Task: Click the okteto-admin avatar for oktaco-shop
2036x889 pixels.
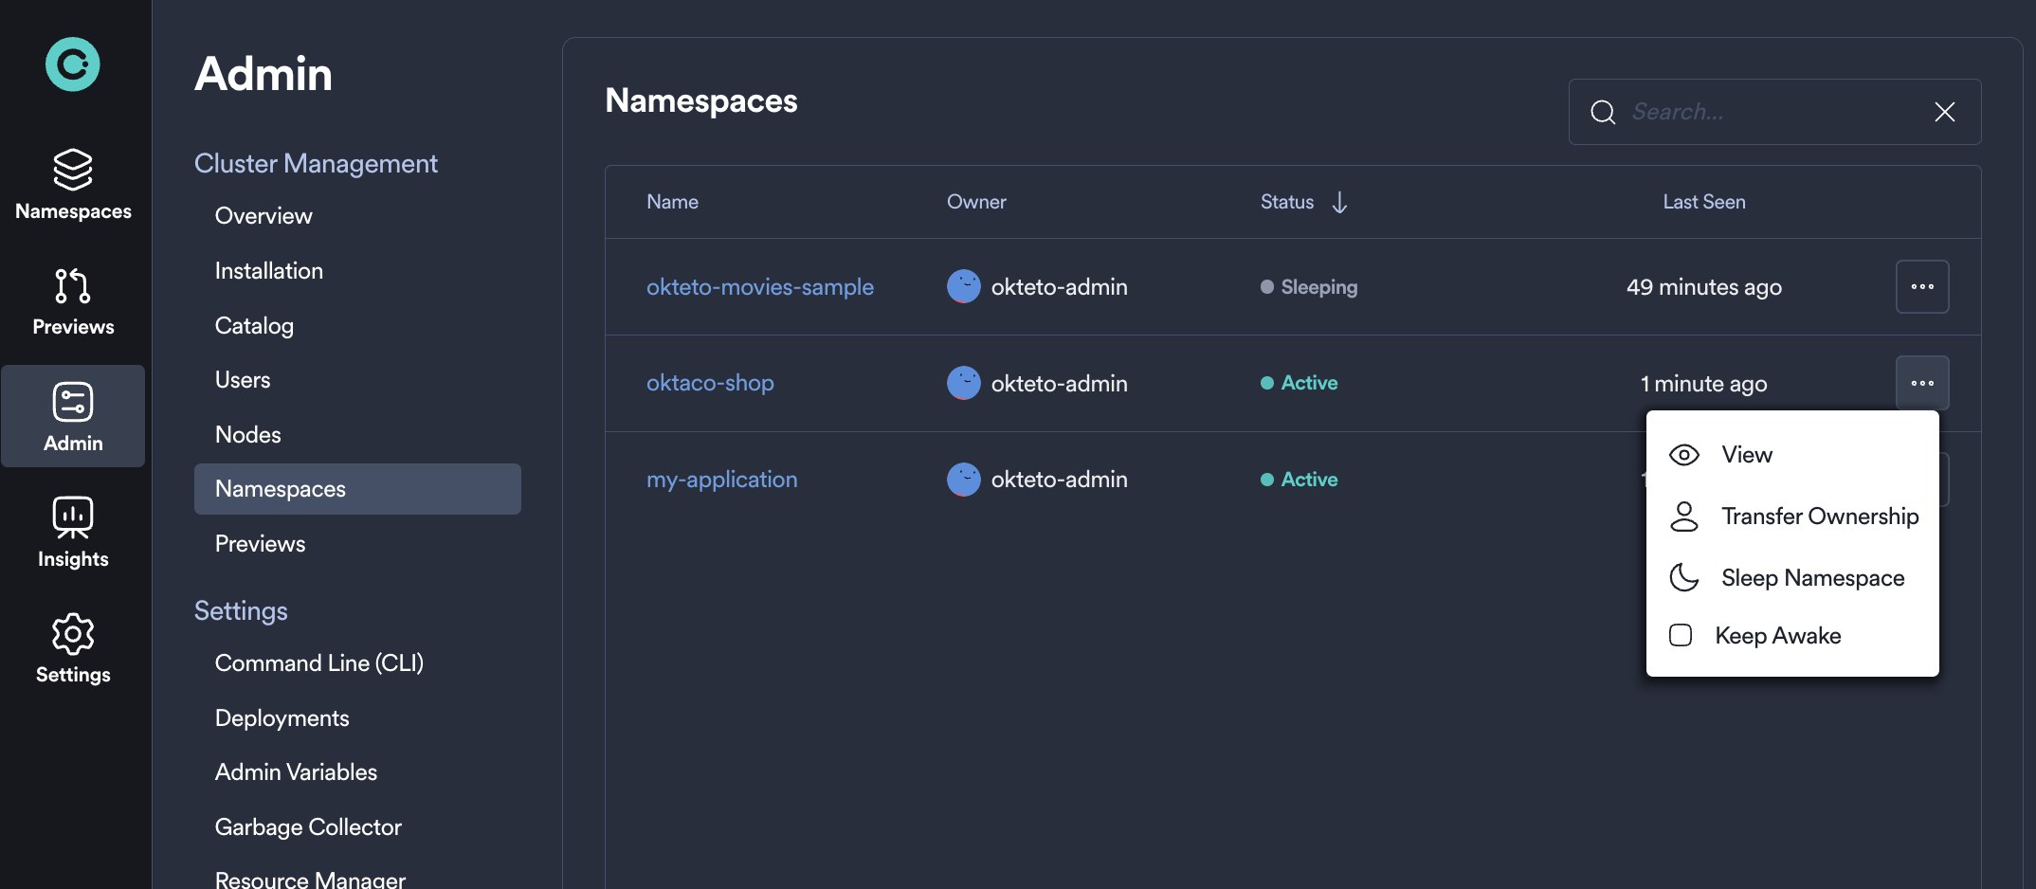Action: (963, 383)
